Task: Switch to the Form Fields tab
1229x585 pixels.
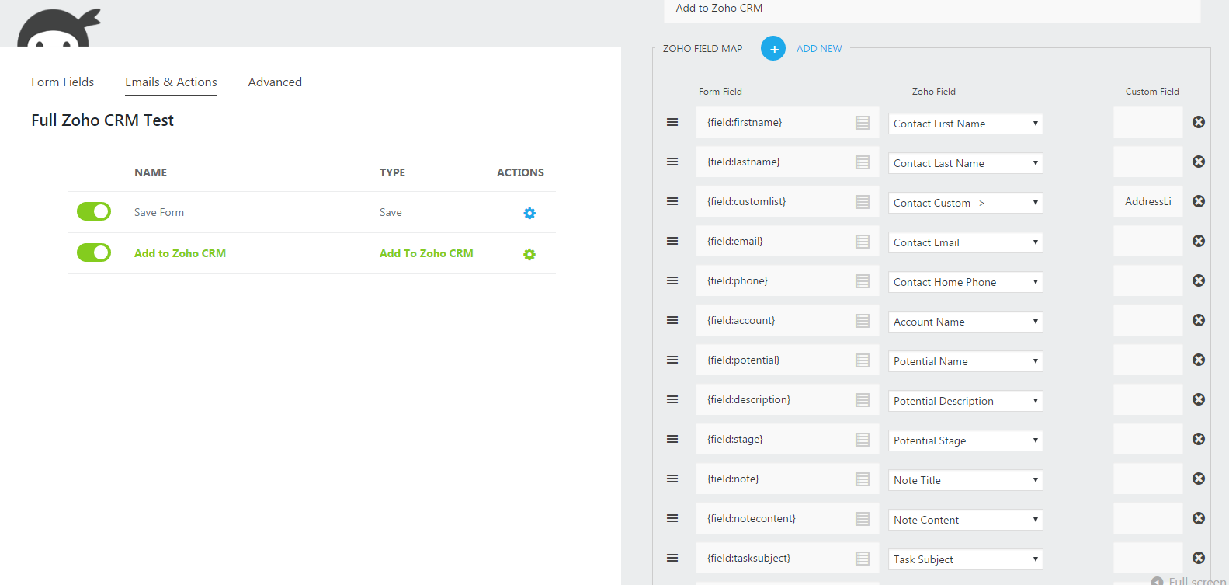Action: 62,82
